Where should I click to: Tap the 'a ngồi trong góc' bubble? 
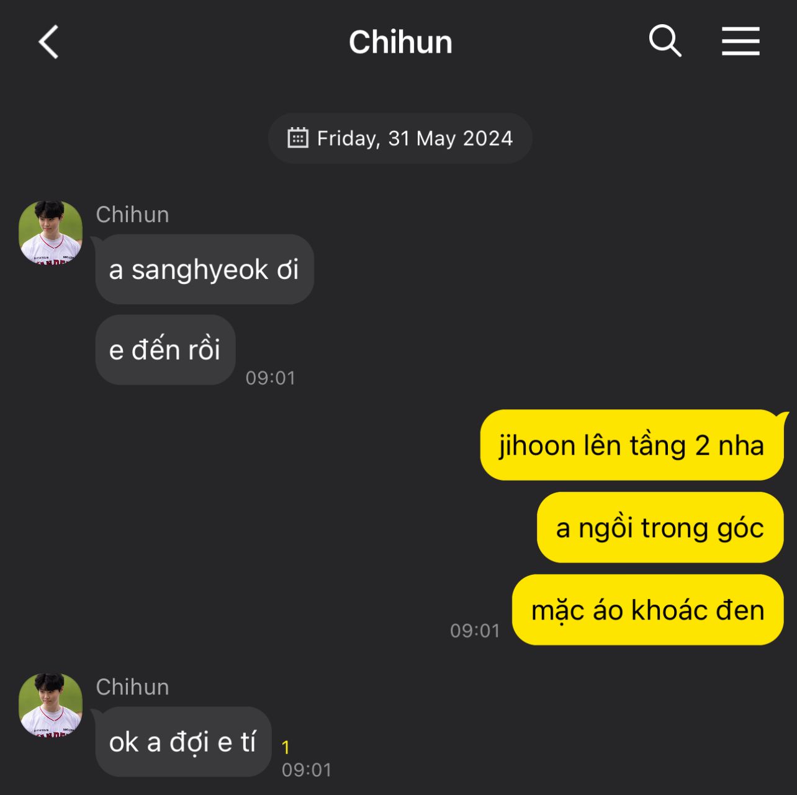tap(660, 527)
